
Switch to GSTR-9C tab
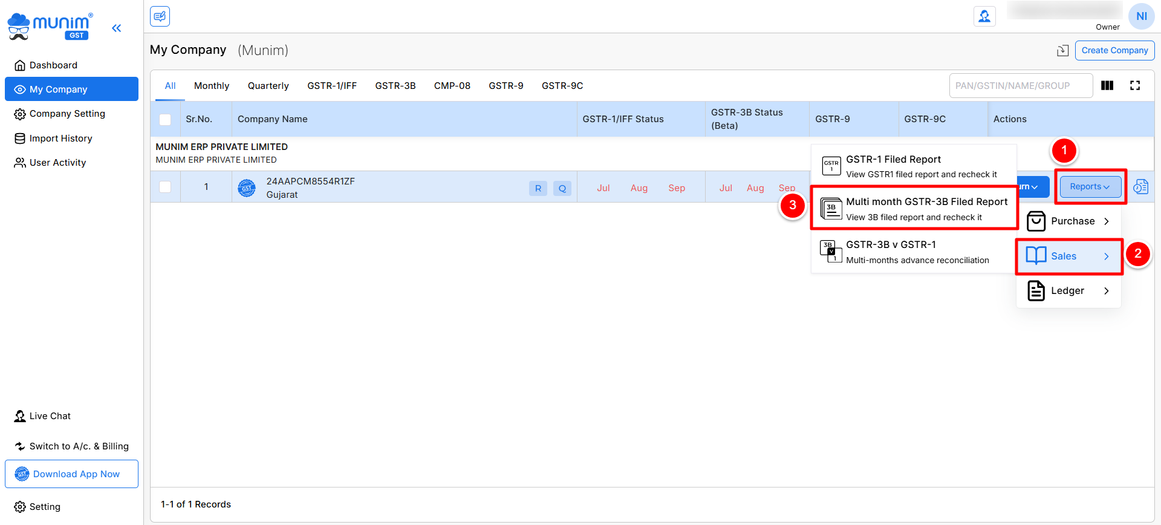click(562, 86)
